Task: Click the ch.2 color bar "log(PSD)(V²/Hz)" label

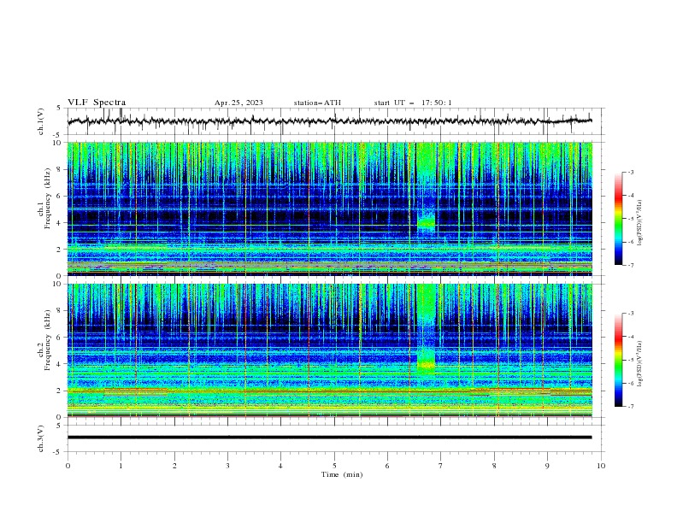Action: tap(640, 364)
